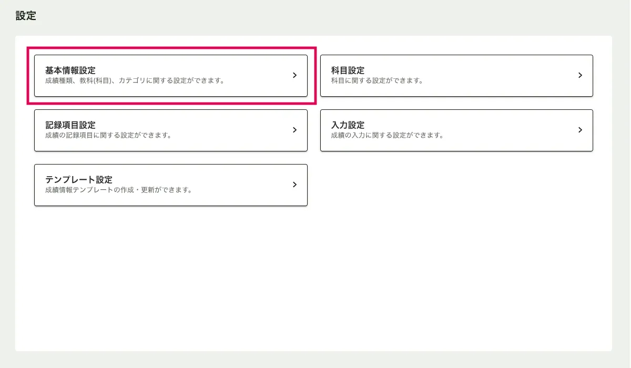Select the 記録項目設定 heading label

point(70,125)
